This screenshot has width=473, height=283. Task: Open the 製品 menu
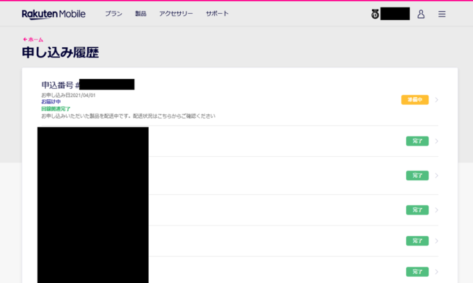141,14
